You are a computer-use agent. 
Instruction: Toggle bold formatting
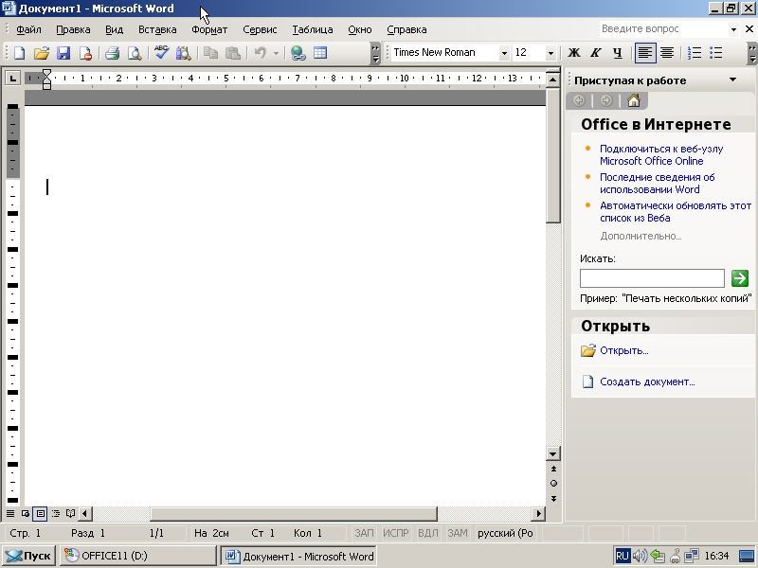[x=573, y=53]
